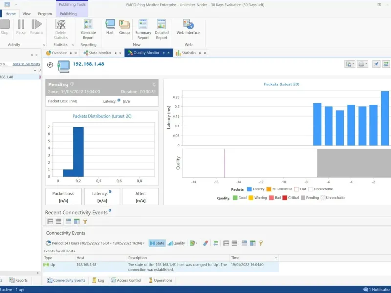Open the Access Control bottom tab
This screenshot has height=293, width=391.
[x=126, y=280]
